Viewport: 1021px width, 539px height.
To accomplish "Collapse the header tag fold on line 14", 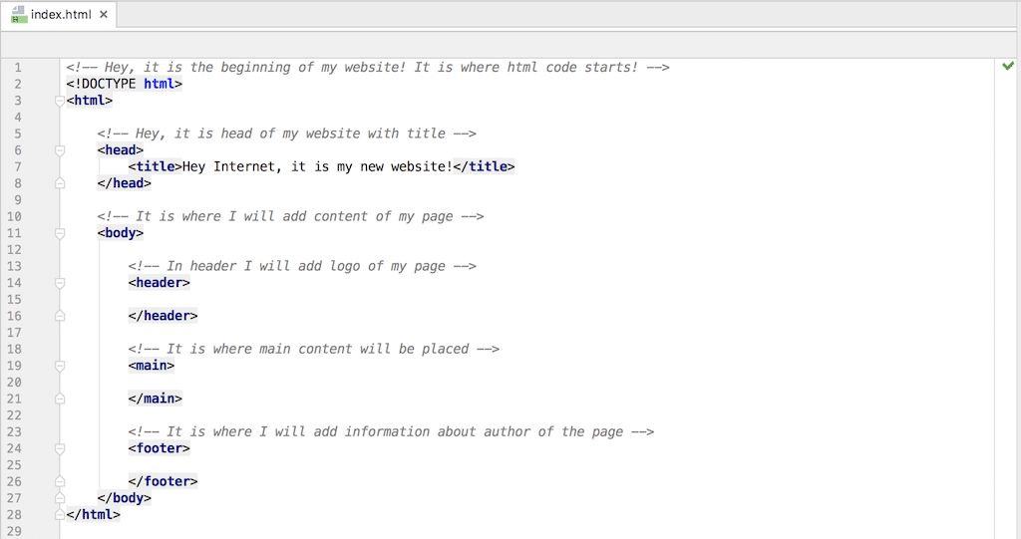I will tap(59, 283).
